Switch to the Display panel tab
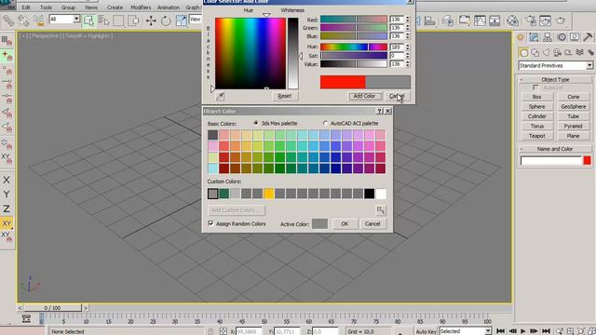Image resolution: width=596 pixels, height=335 pixels. coord(575,37)
